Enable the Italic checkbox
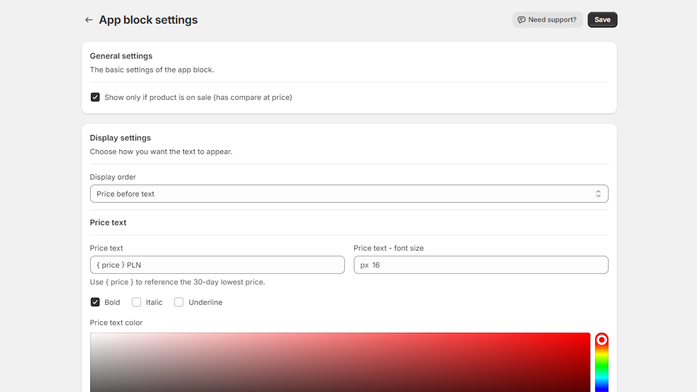The height and width of the screenshot is (392, 697). tap(136, 302)
